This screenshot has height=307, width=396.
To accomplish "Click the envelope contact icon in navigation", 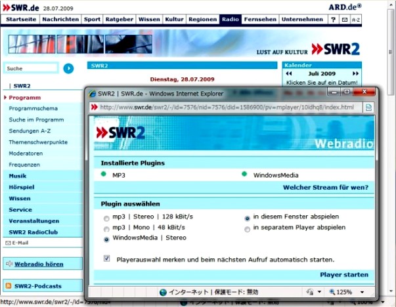I will 345,20.
